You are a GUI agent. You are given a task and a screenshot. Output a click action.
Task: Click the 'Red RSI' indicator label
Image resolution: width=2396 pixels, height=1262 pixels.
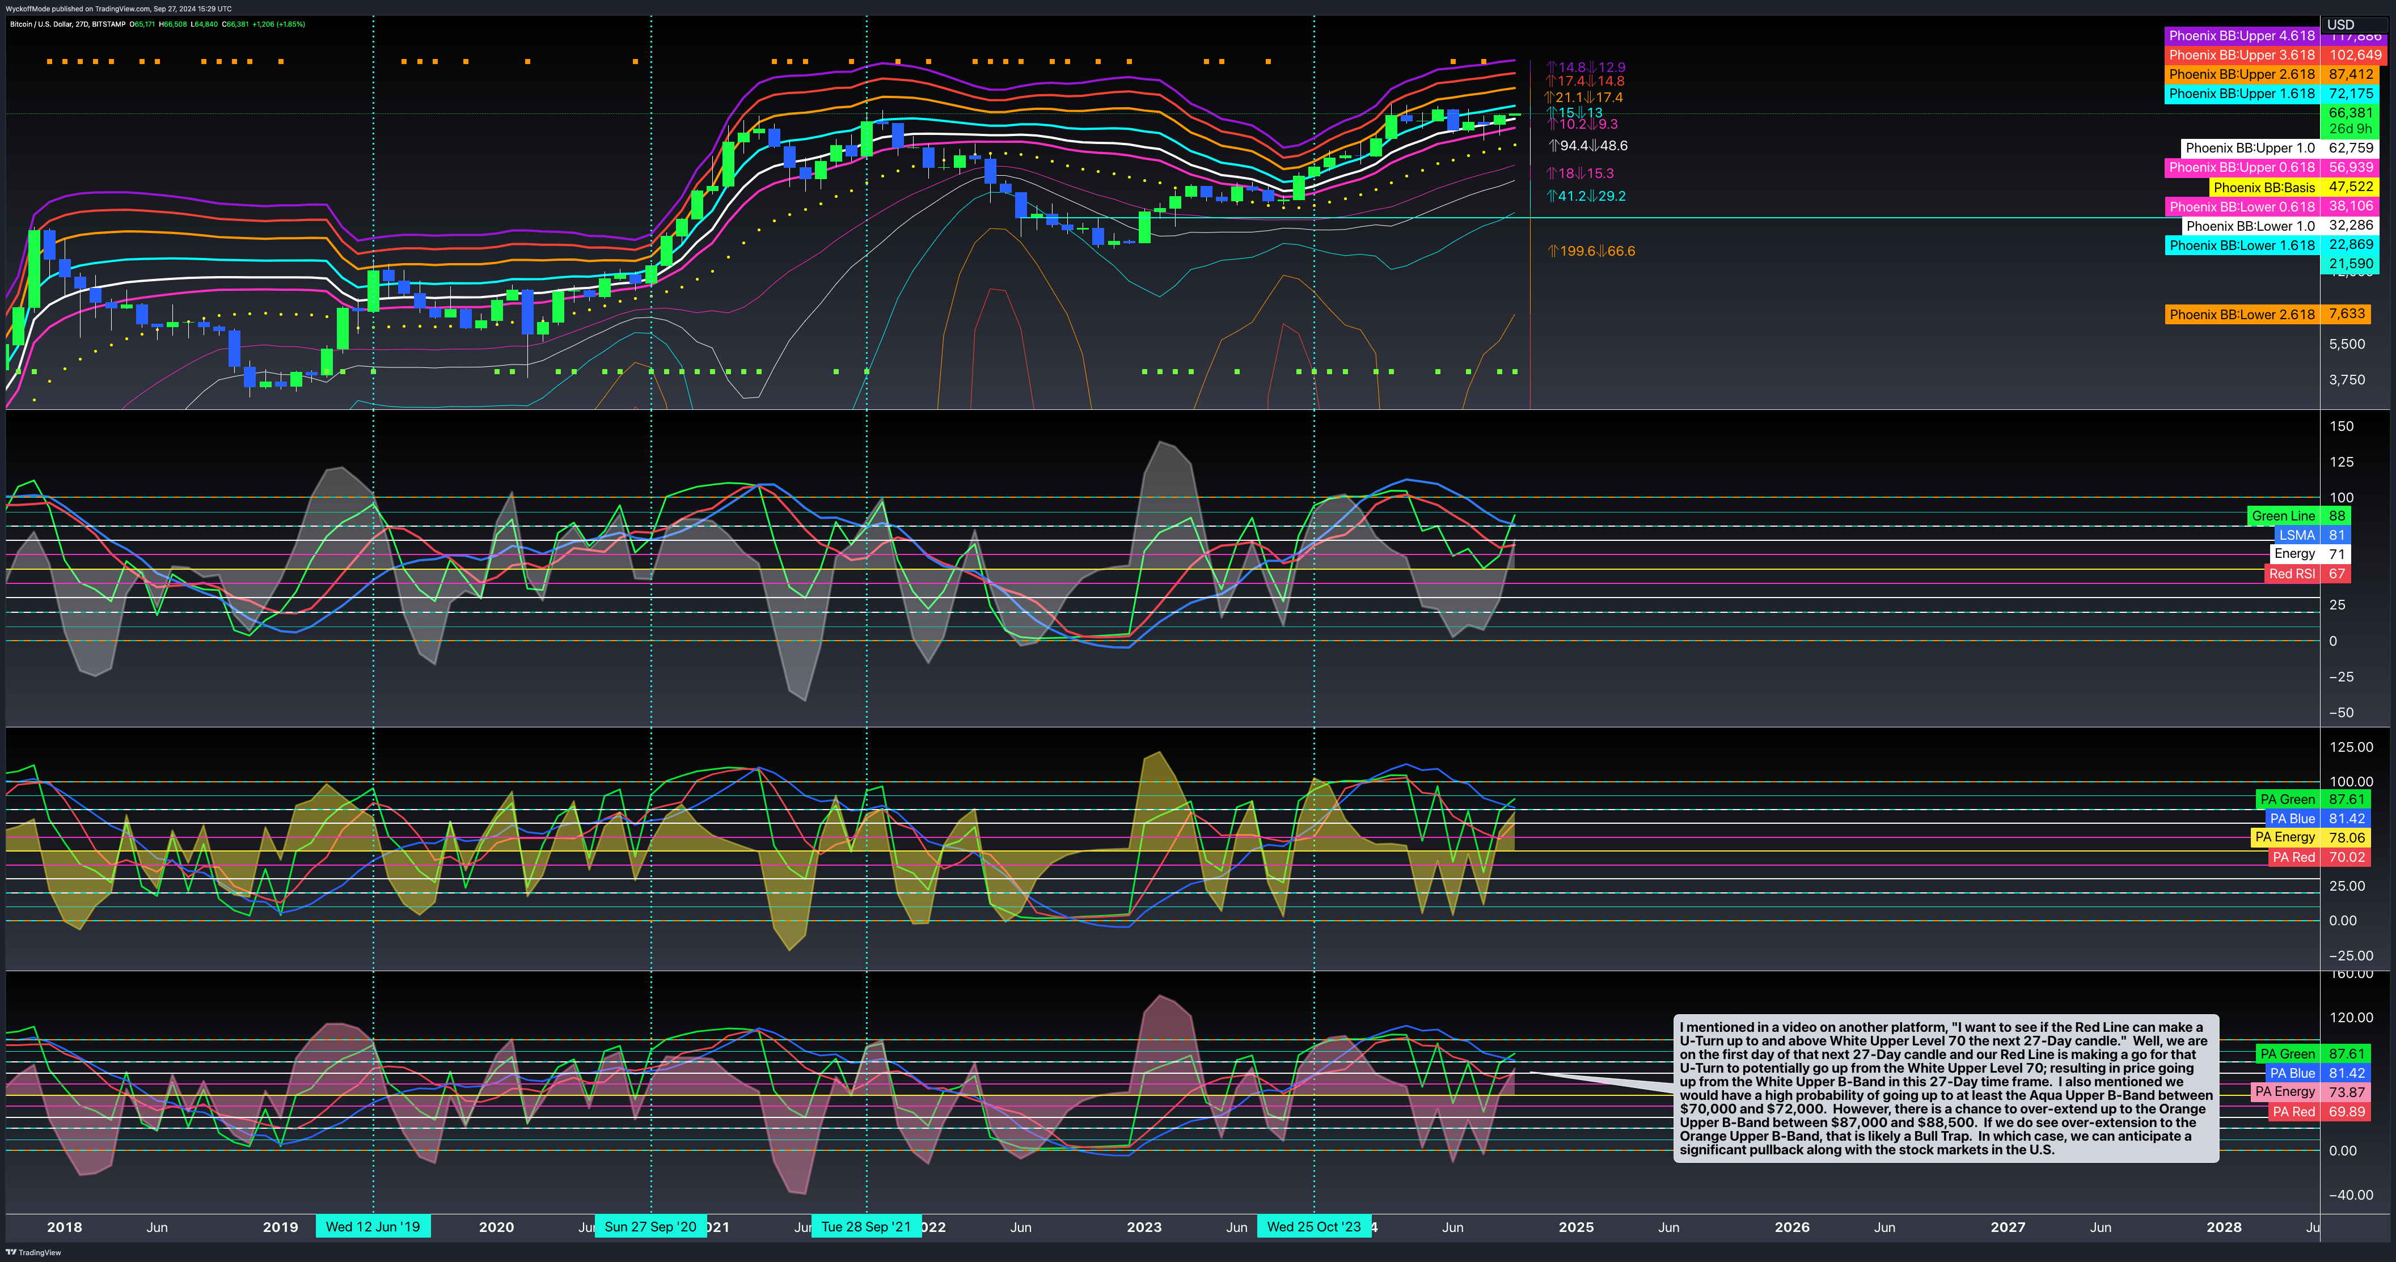pyautogui.click(x=2291, y=574)
